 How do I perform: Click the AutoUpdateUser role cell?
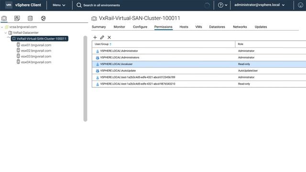click(x=248, y=71)
